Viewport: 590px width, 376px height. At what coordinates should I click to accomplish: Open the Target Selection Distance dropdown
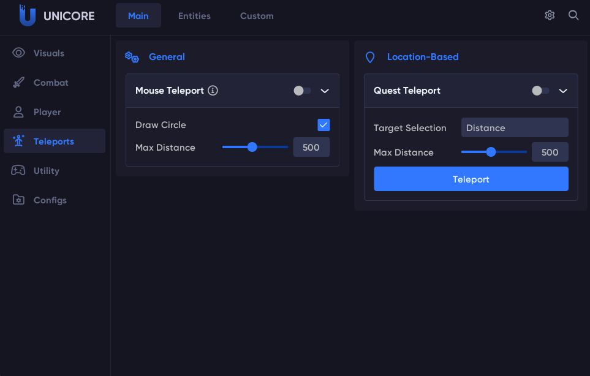click(x=515, y=127)
